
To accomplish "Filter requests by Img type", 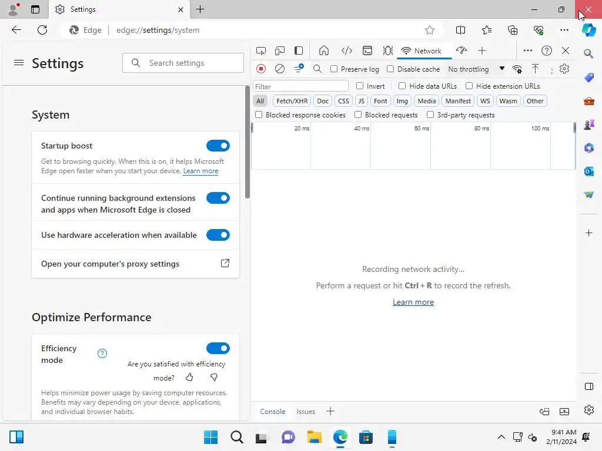I will 402,101.
